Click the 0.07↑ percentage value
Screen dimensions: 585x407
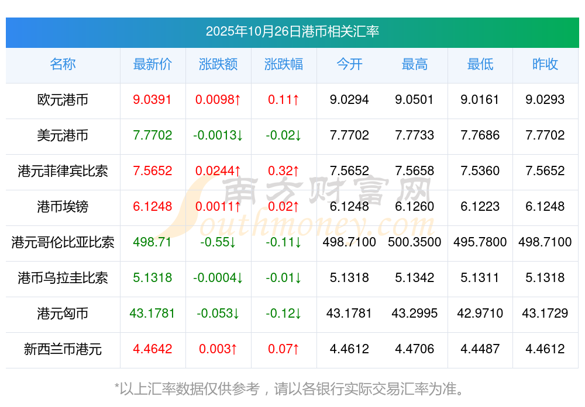click(284, 349)
